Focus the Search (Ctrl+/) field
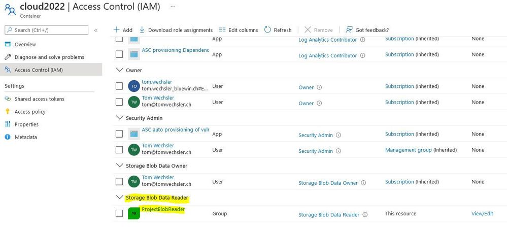The height and width of the screenshot is (227, 507). click(46, 30)
